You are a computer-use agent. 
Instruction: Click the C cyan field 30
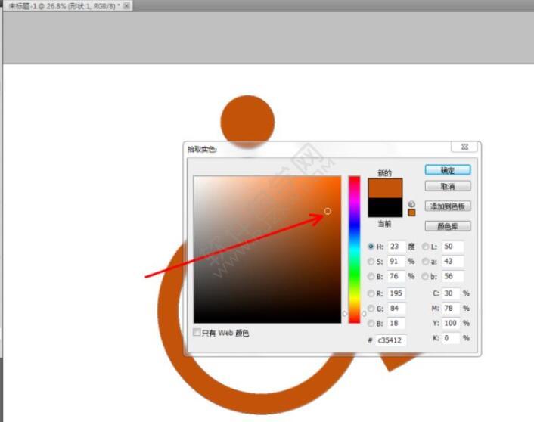point(451,293)
